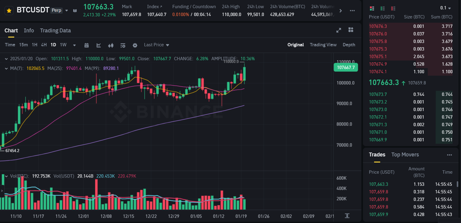461x223 pixels.
Task: Click the 01/19 date on time axis
Action: 241,216
